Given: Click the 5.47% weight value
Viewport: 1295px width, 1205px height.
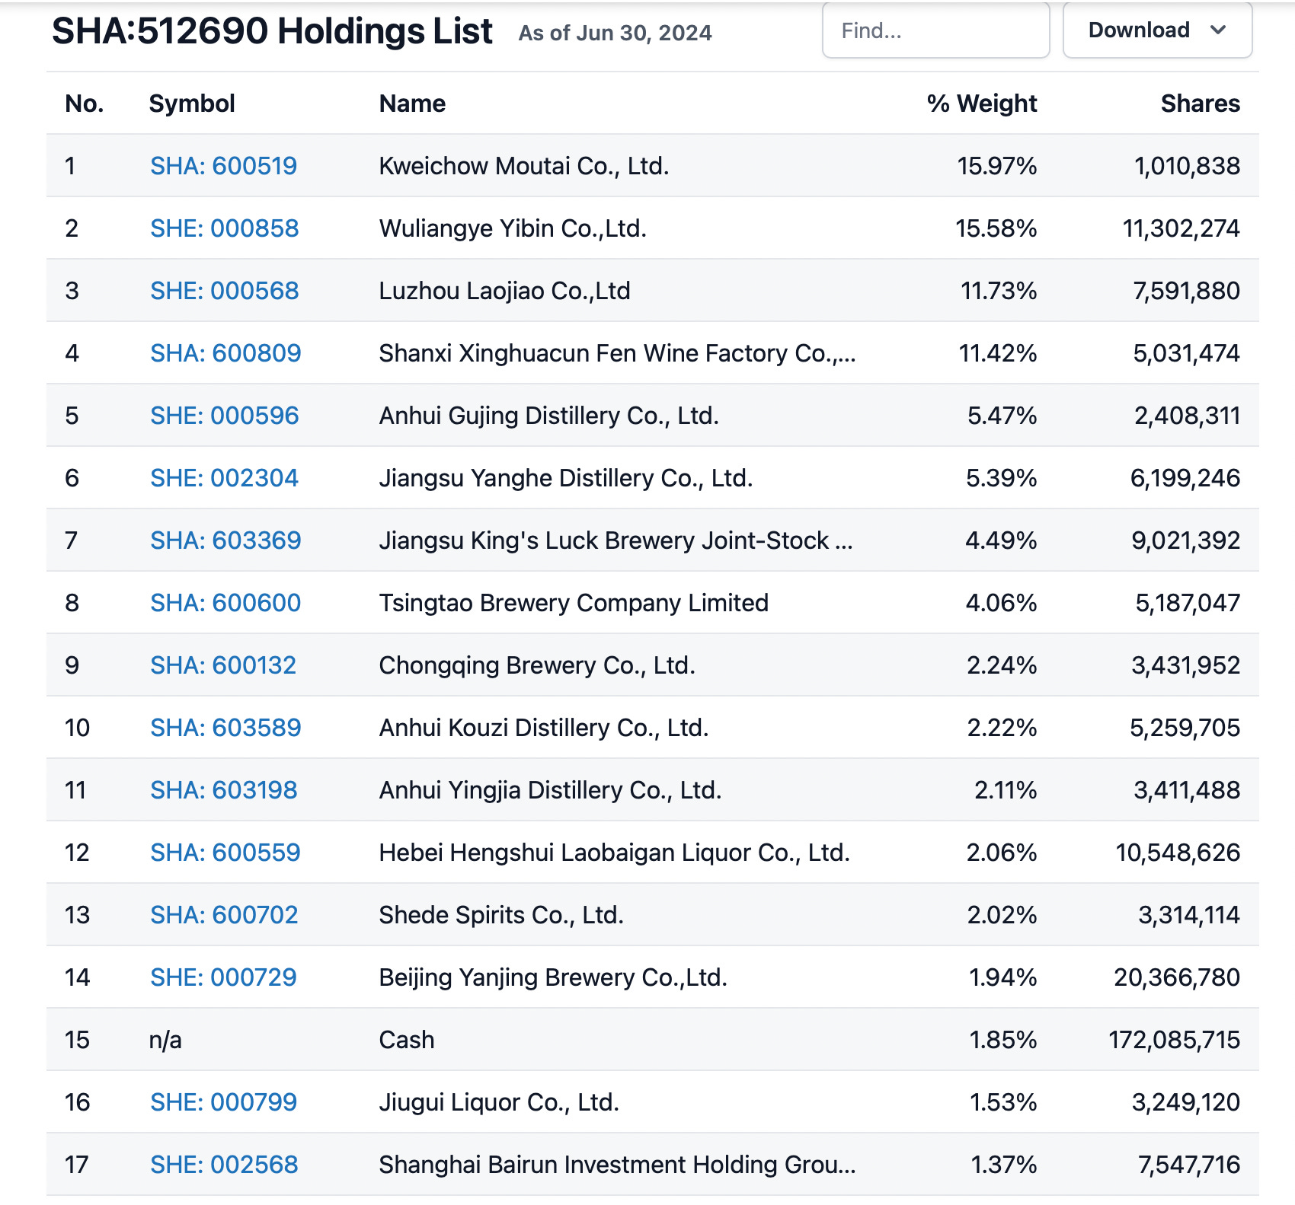Looking at the screenshot, I should pos(1002,416).
